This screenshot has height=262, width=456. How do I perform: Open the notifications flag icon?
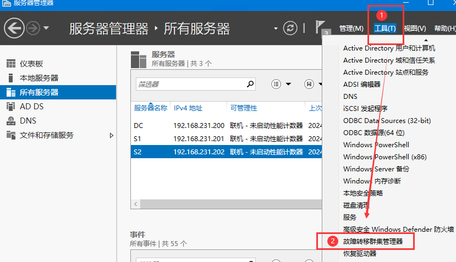pos(321,27)
